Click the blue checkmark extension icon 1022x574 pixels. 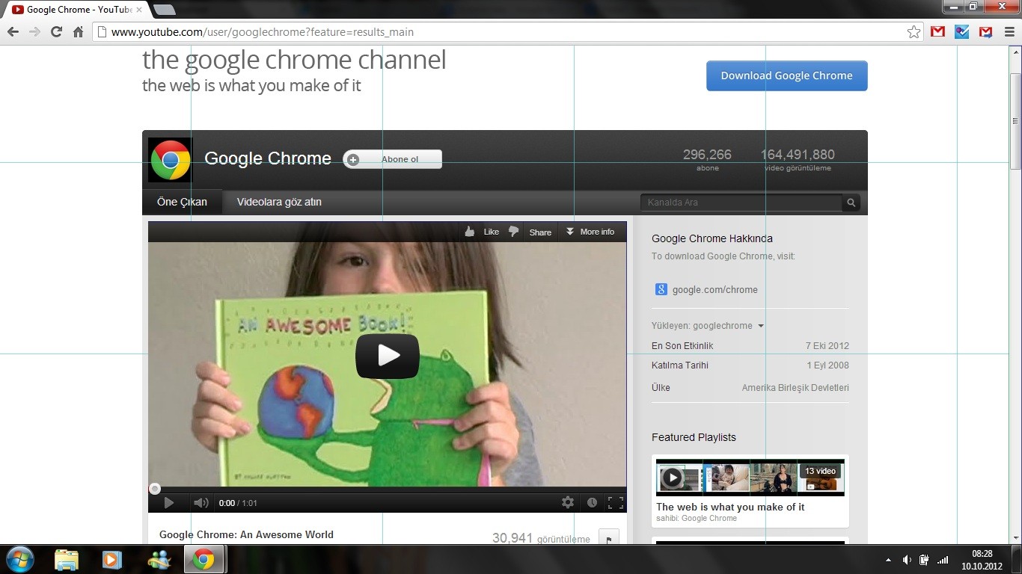pos(962,32)
